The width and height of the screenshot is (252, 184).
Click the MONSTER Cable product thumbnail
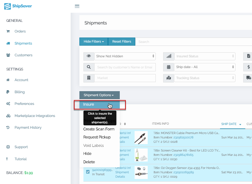(x=141, y=137)
